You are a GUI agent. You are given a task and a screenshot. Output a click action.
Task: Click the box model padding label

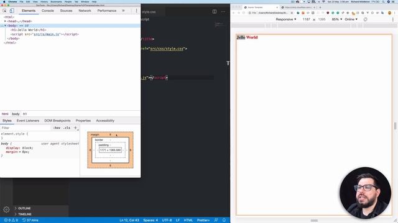[x=104, y=145]
